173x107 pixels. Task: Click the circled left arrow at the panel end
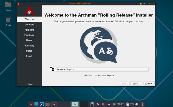click(142, 104)
